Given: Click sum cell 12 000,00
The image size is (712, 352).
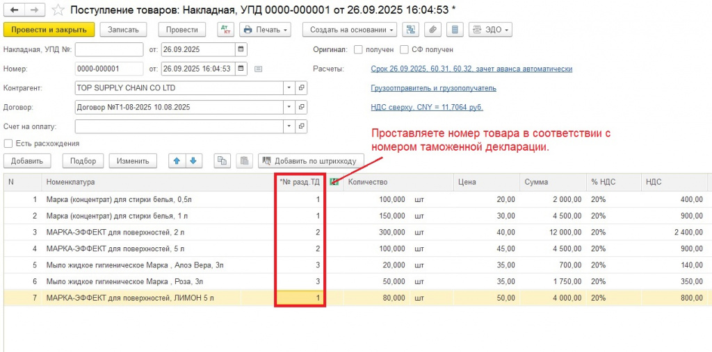Looking at the screenshot, I should tap(553, 233).
